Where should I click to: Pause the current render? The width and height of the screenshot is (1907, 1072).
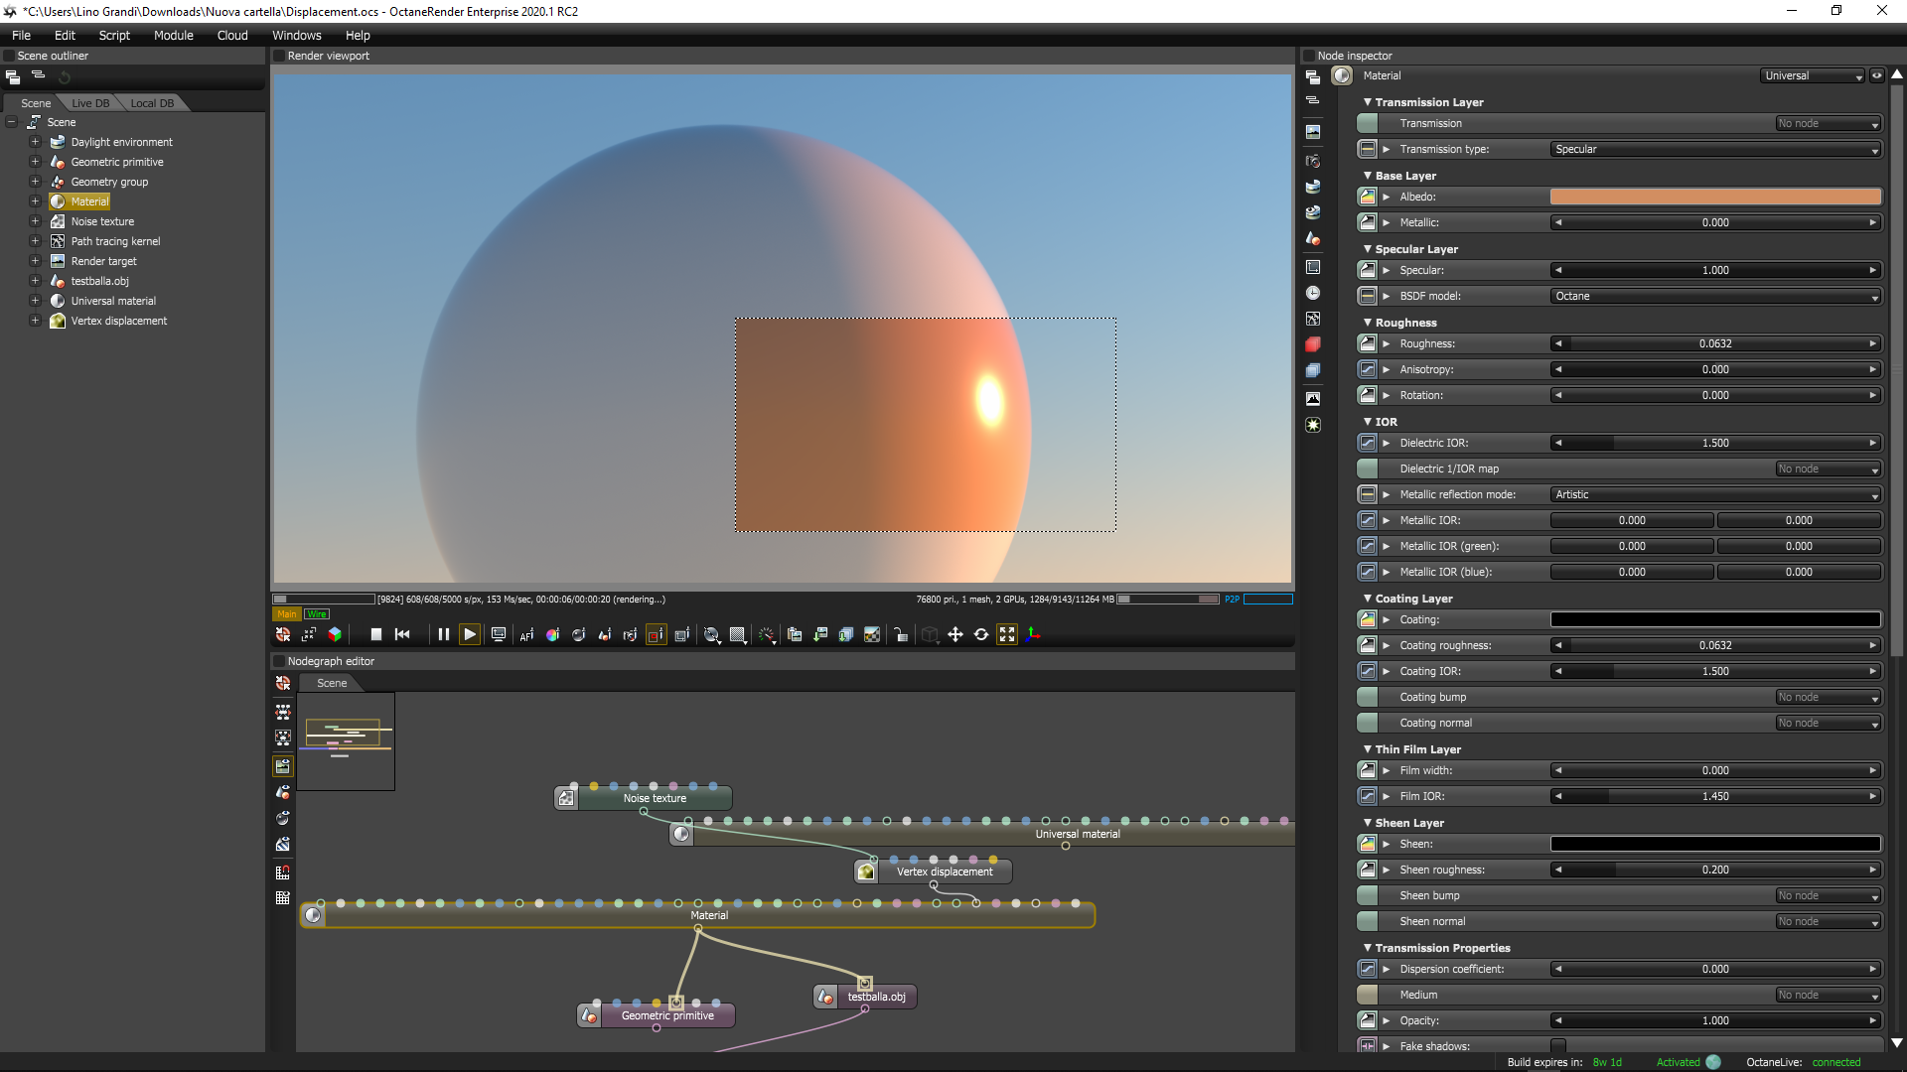click(x=443, y=634)
